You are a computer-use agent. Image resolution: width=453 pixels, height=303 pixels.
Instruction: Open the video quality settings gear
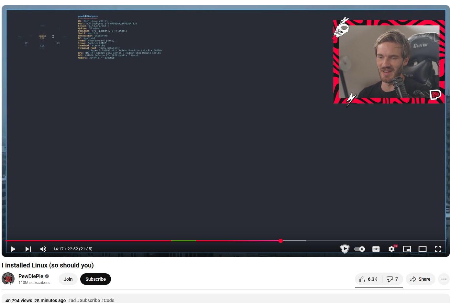coord(392,249)
